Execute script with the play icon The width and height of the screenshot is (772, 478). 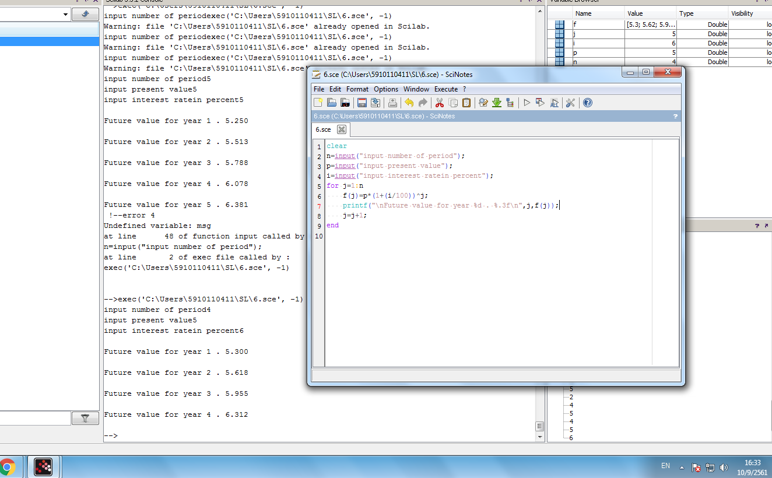[x=527, y=103]
